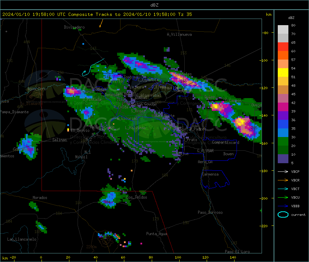The width and height of the screenshot is (309, 262).
Task: Click the -100 km vertical axis tick
Action: tap(265, 60)
